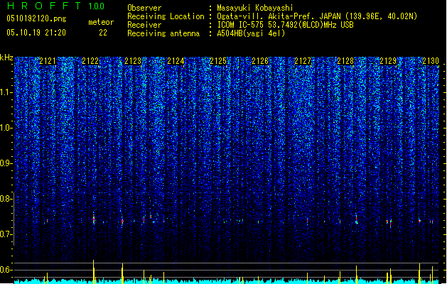
Task: Click the 'meteor' label
Action: (x=101, y=22)
